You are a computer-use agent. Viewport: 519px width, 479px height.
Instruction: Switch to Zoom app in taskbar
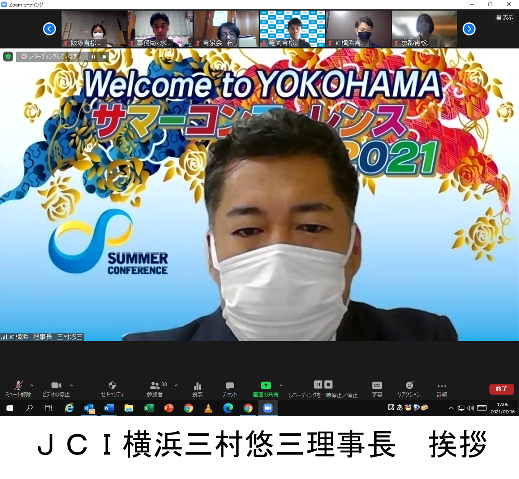point(268,408)
